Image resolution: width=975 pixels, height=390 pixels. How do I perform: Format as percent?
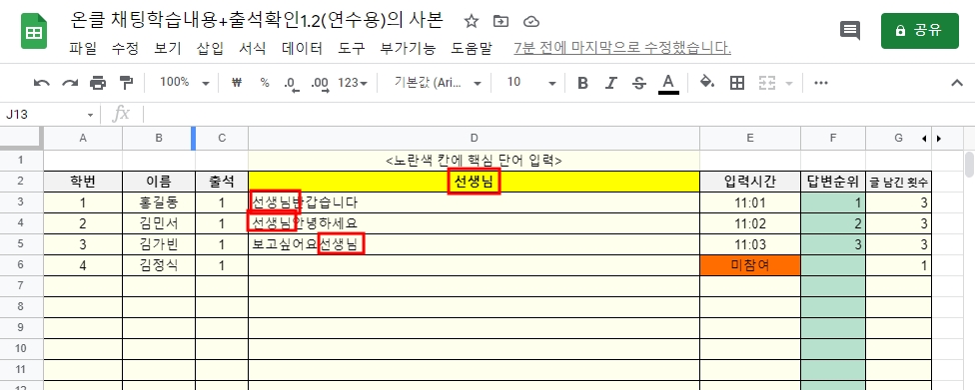(265, 83)
